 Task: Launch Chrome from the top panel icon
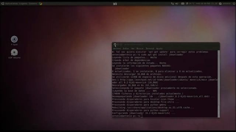41,4
